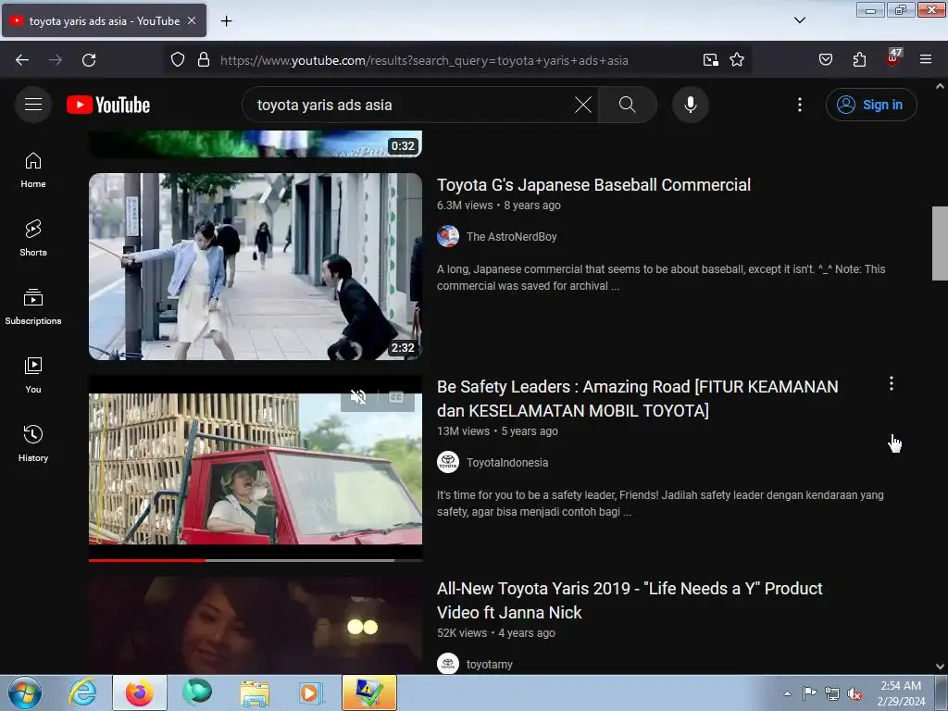Go to the YouTube logo homepage
This screenshot has width=948, height=711.
108,105
